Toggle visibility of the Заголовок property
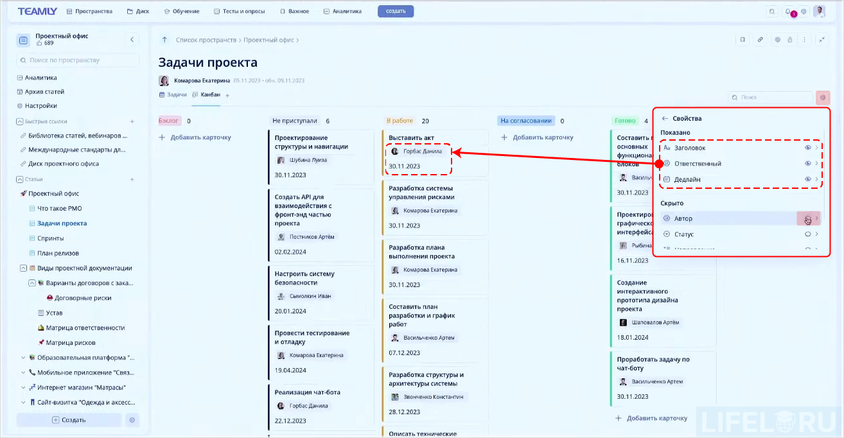The height and width of the screenshot is (438, 844). 808,148
